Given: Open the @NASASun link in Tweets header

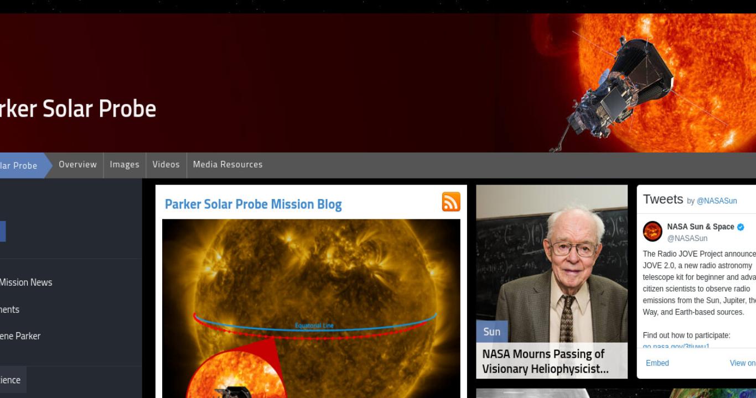Looking at the screenshot, I should (716, 201).
